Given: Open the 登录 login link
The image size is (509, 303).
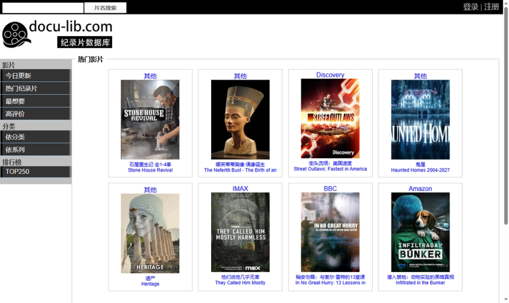Looking at the screenshot, I should tap(470, 7).
